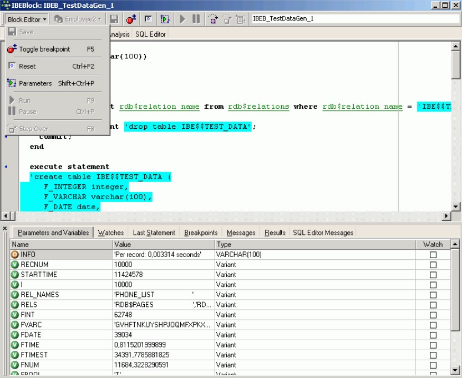Open the SQL Editor Messages tab

coord(323,233)
